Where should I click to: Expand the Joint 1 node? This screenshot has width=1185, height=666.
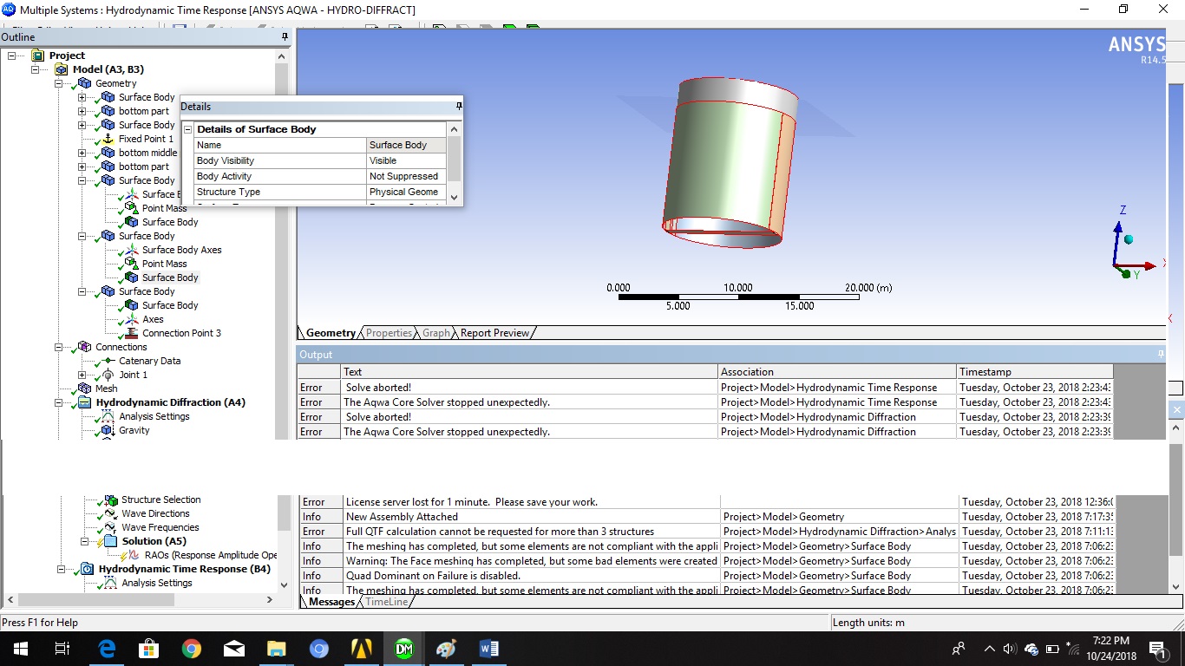(82, 375)
